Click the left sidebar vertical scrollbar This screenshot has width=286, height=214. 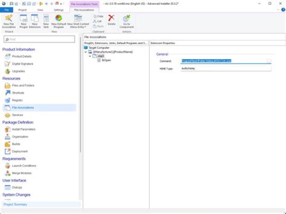tap(80, 95)
